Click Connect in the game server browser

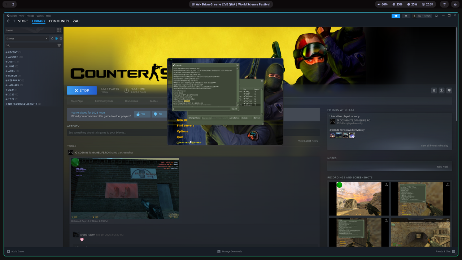click(x=257, y=118)
